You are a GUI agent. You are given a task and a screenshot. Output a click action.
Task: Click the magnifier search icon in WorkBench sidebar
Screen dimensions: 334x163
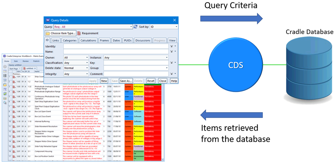point(5,103)
